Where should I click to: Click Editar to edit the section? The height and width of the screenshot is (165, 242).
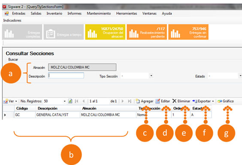pos(163,101)
